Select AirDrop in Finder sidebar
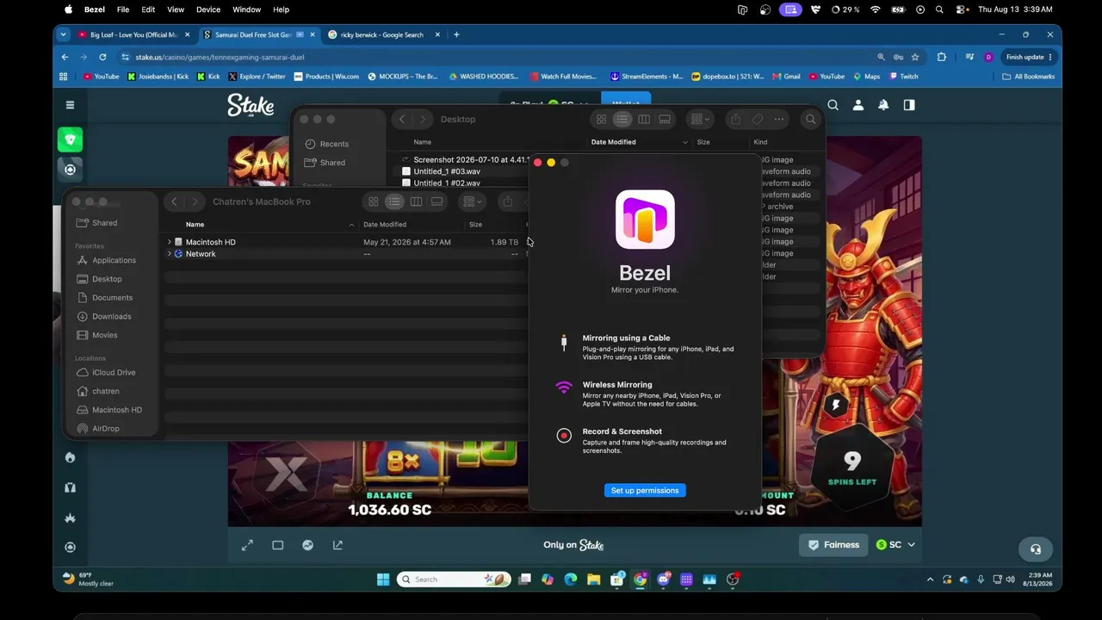The height and width of the screenshot is (620, 1102). click(106, 428)
